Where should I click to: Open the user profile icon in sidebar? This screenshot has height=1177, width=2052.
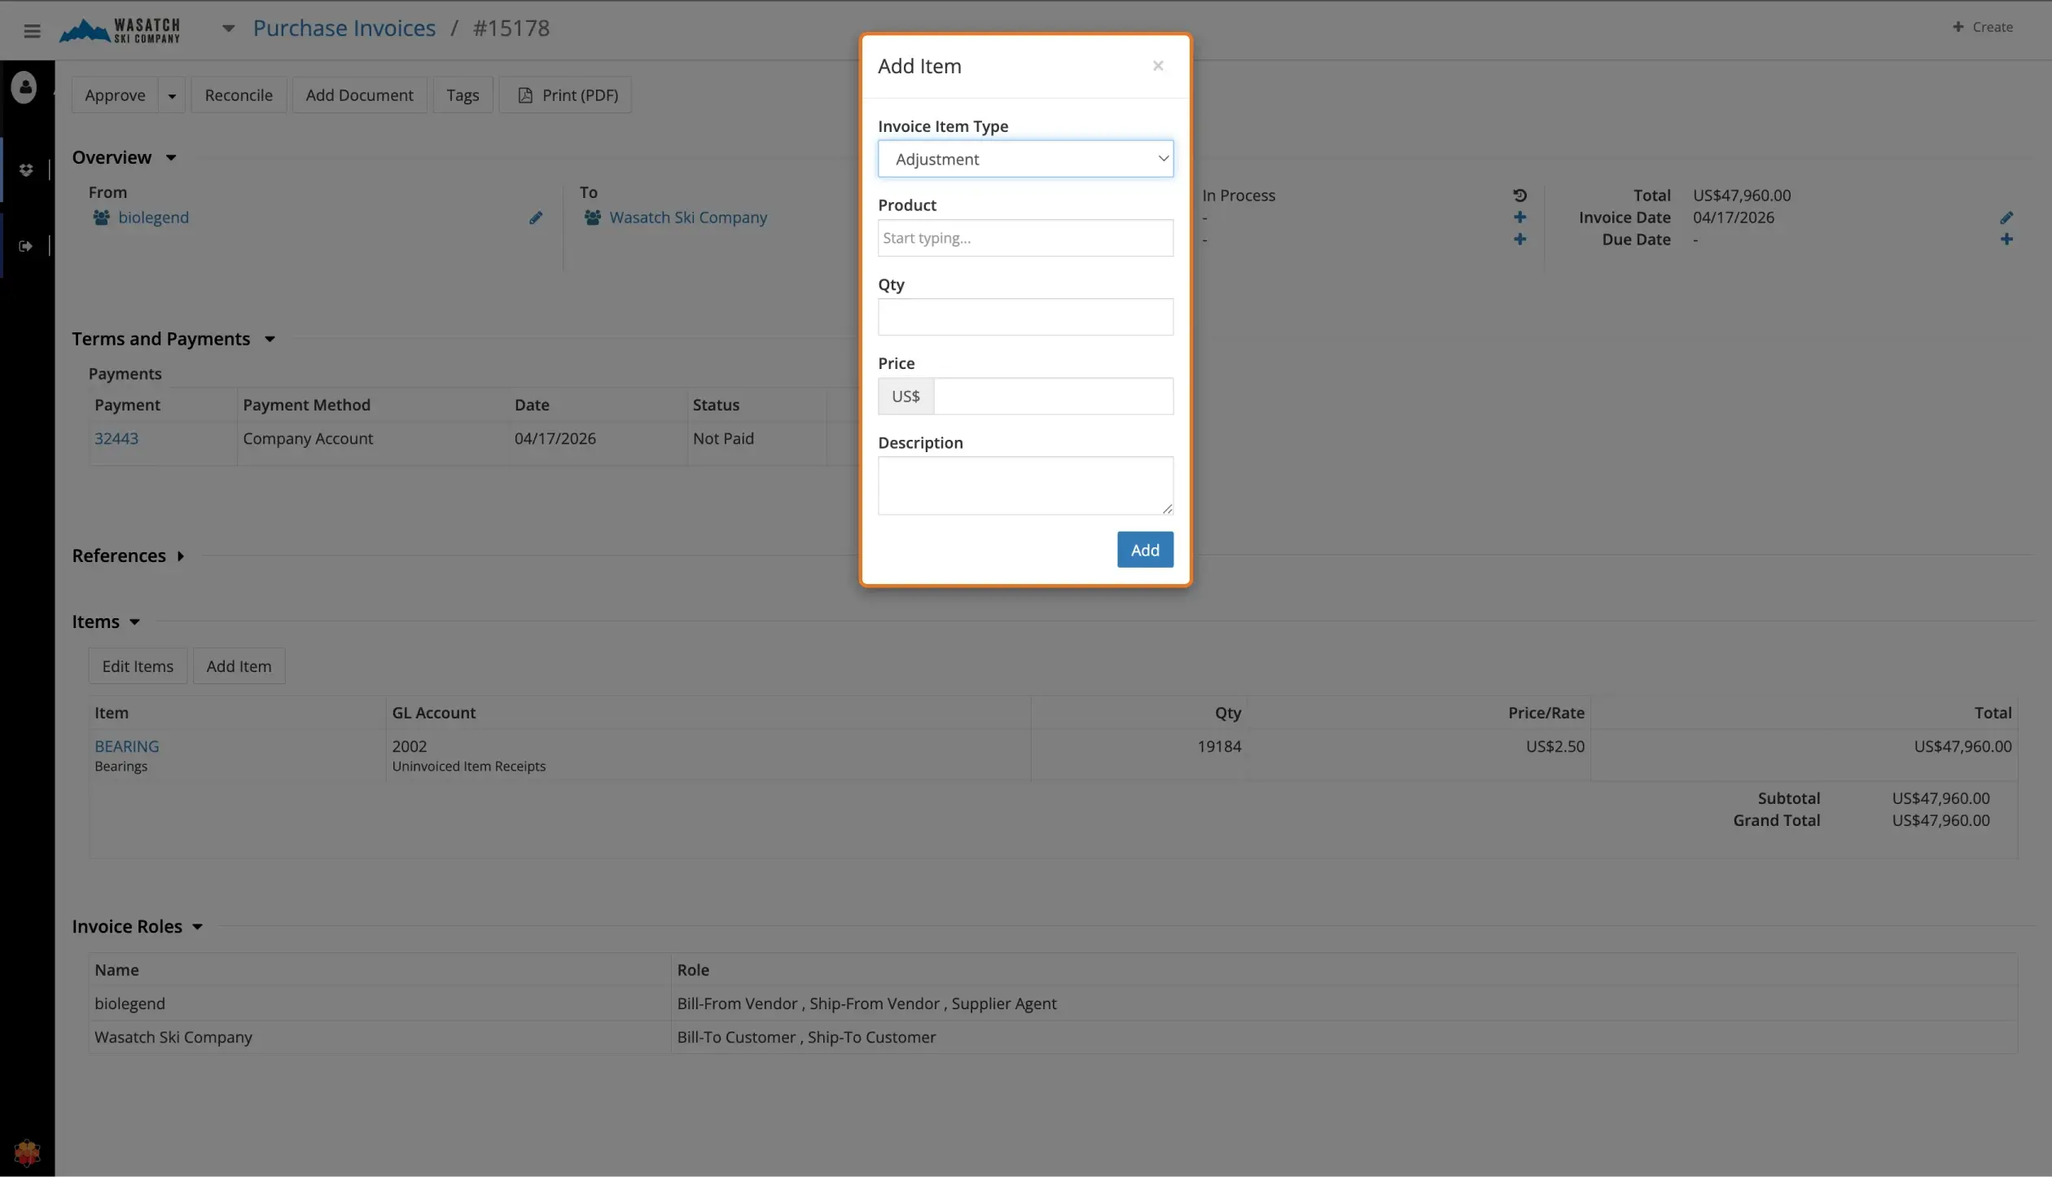pos(24,86)
